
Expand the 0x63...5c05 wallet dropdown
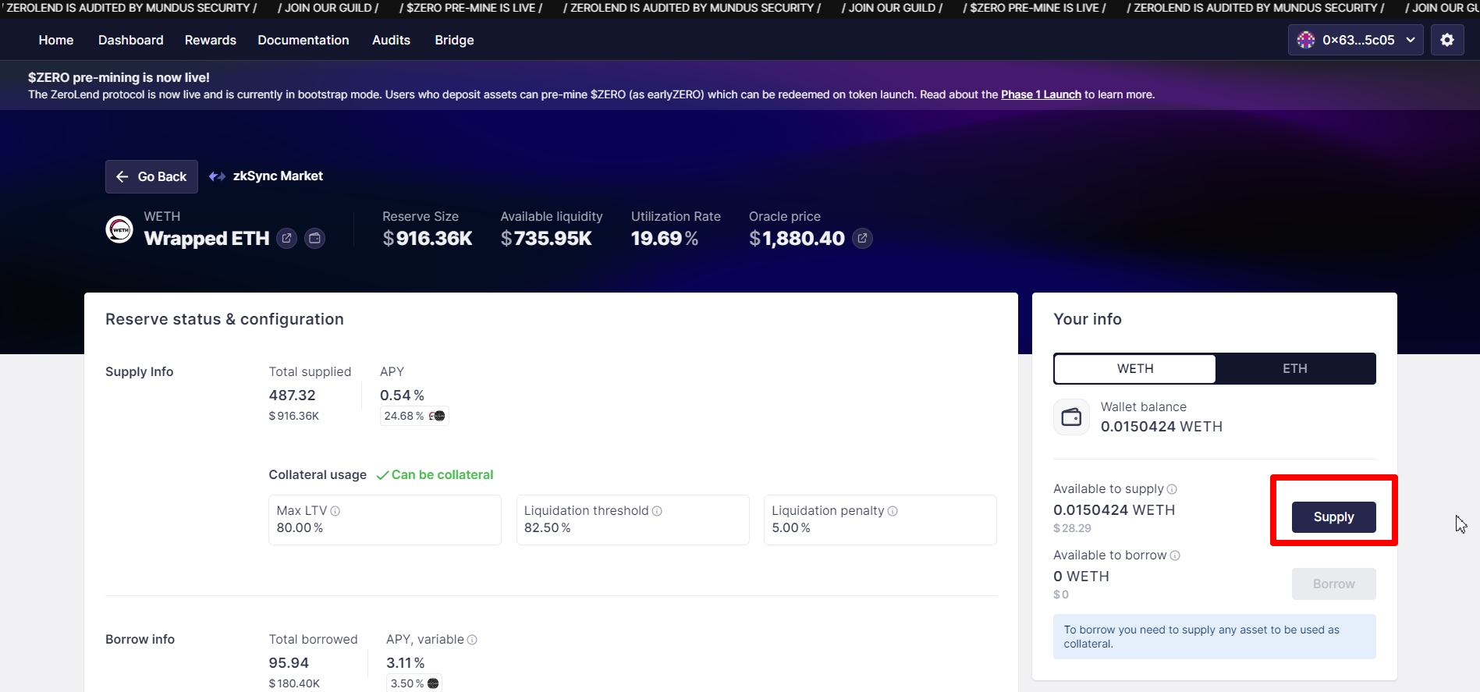click(1356, 40)
